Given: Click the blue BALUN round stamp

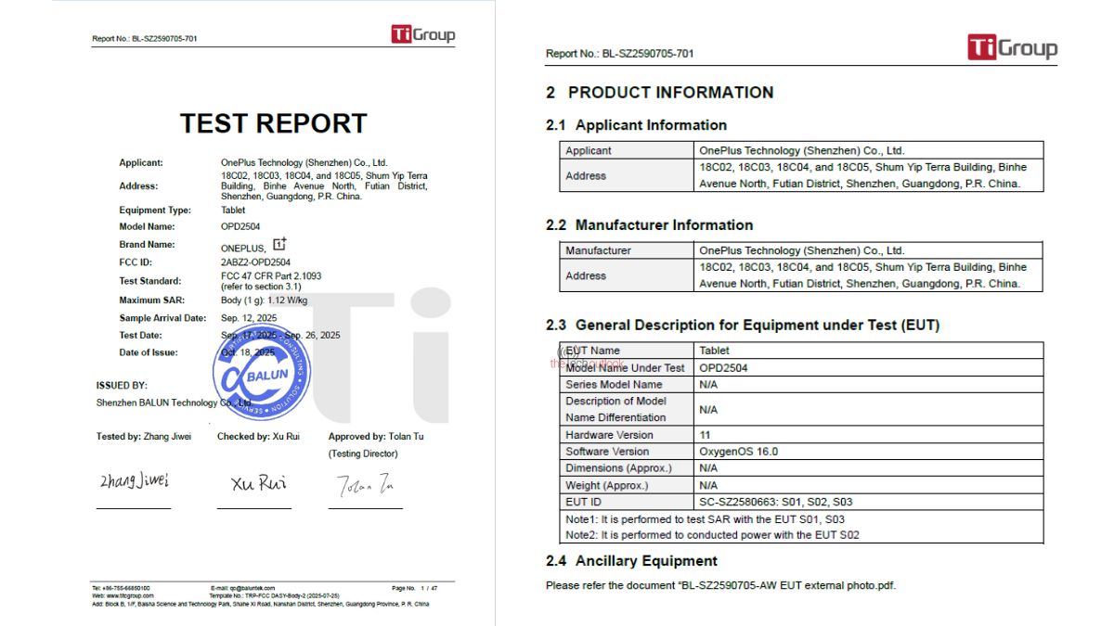Looking at the screenshot, I should [x=261, y=374].
